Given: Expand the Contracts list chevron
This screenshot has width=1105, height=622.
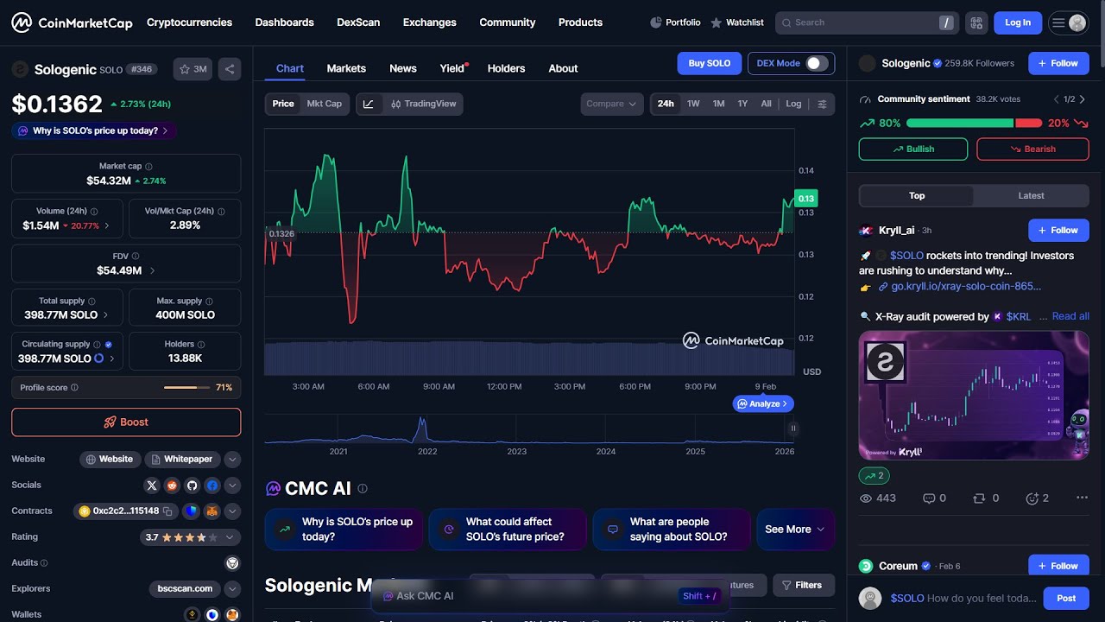Looking at the screenshot, I should (232, 511).
